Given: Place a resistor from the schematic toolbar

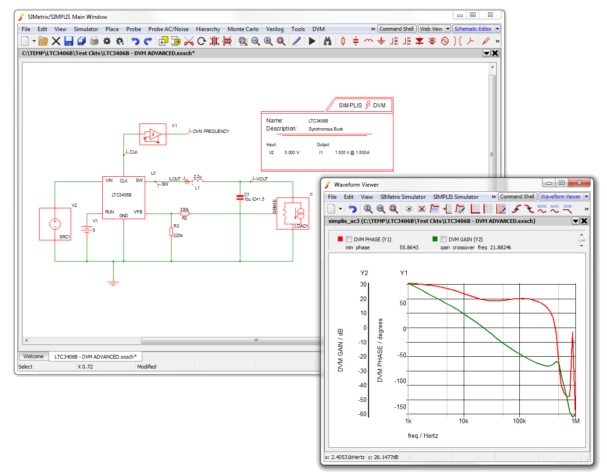Looking at the screenshot, I should (x=343, y=41).
